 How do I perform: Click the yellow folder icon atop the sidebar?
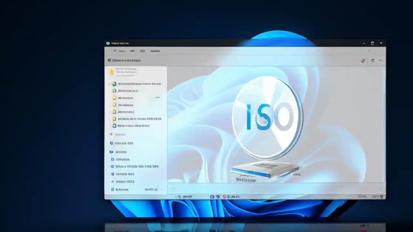(x=112, y=72)
